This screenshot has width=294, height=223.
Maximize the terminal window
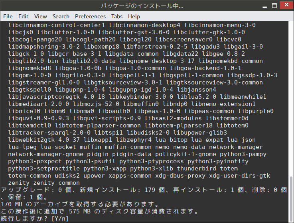[x=274, y=6]
